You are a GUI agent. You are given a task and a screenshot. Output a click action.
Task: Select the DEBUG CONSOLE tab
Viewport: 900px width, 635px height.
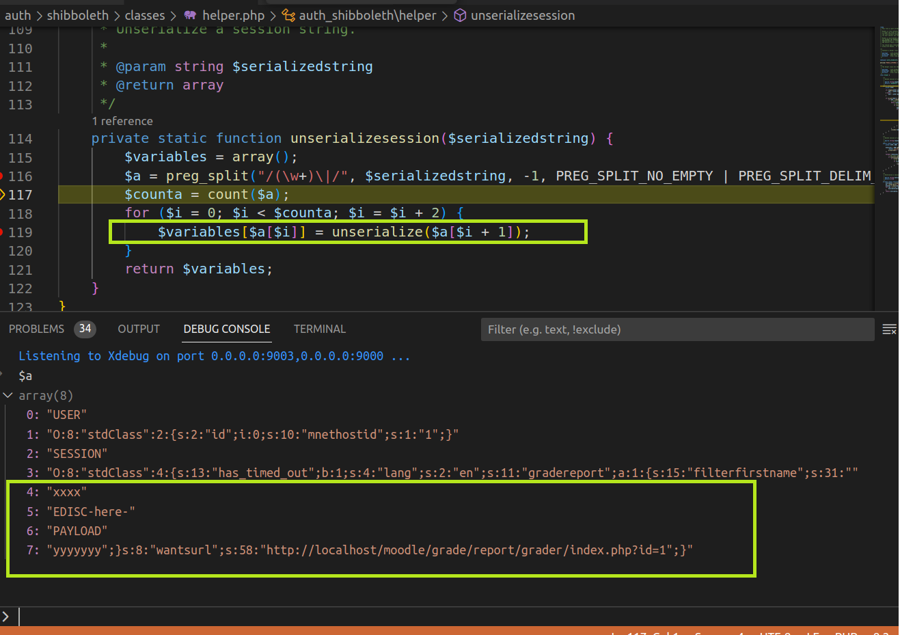tap(227, 329)
